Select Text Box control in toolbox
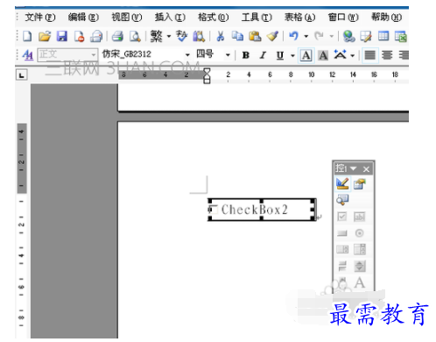 tap(359, 217)
